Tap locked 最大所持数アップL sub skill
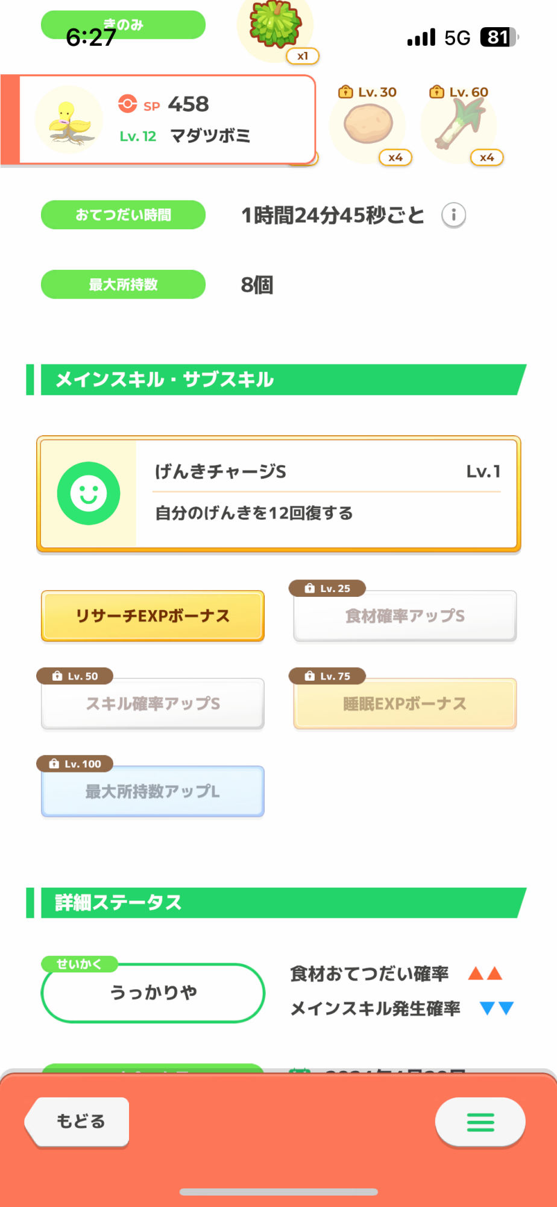557x1207 pixels. [x=153, y=791]
